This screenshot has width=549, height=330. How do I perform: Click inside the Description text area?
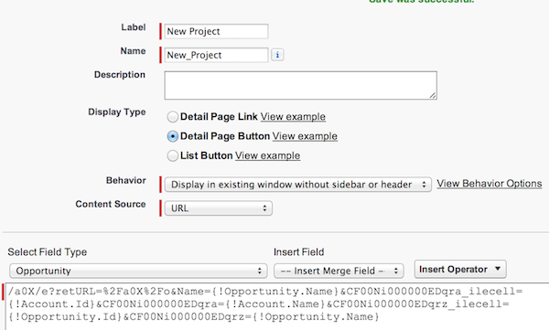pyautogui.click(x=301, y=85)
